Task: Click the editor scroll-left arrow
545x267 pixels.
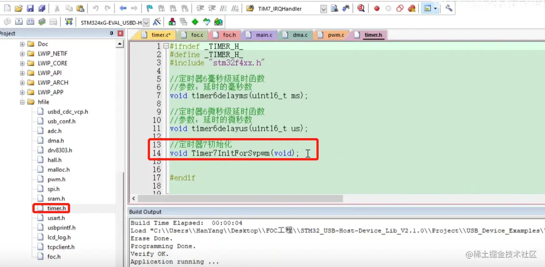Action: click(x=134, y=199)
